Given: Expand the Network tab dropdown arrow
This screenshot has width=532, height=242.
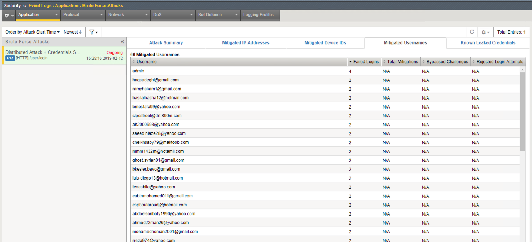Looking at the screenshot, I should [146, 15].
